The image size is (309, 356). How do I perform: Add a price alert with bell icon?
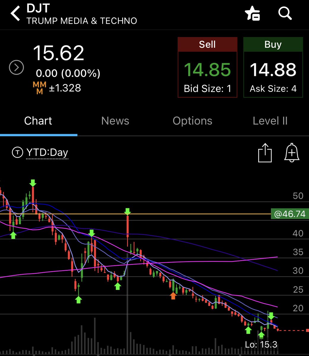[292, 153]
